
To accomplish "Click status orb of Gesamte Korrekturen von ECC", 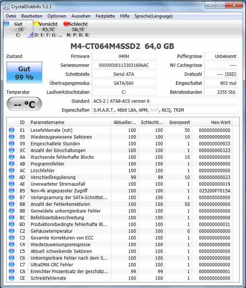I will (x=12, y=238).
